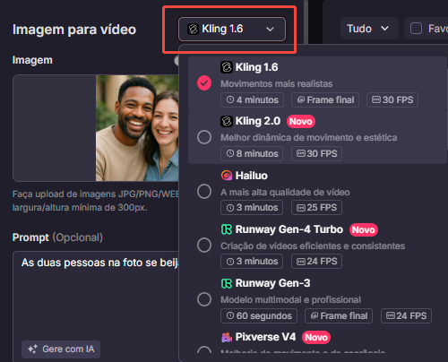Click the Kling 2.0 logo icon
This screenshot has width=448, height=362.
pos(227,121)
